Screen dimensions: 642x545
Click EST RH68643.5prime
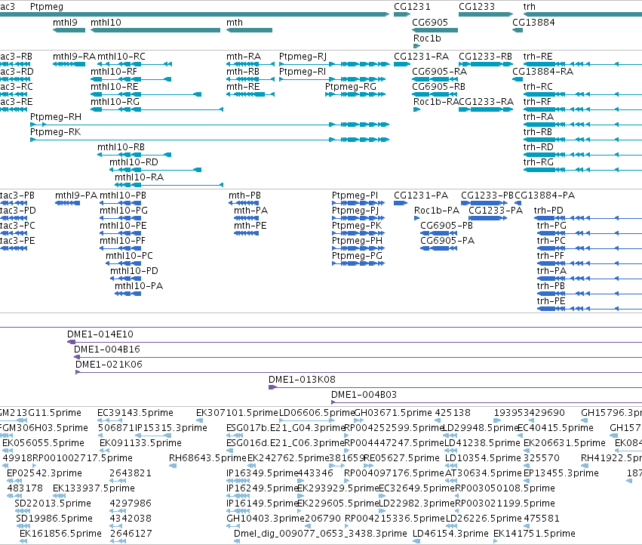[173, 466]
